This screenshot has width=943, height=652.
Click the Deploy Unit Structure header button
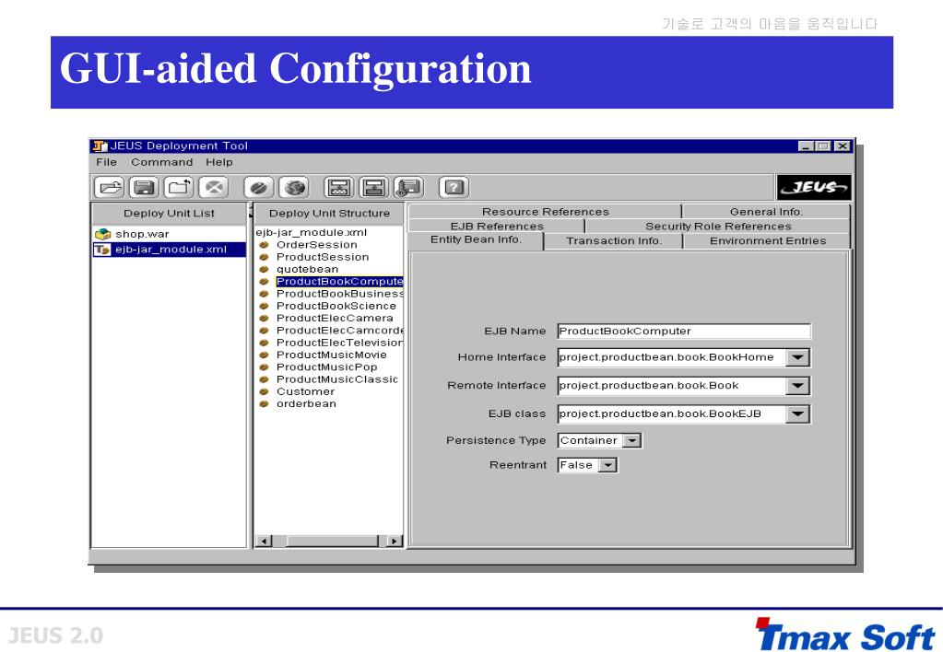click(329, 214)
